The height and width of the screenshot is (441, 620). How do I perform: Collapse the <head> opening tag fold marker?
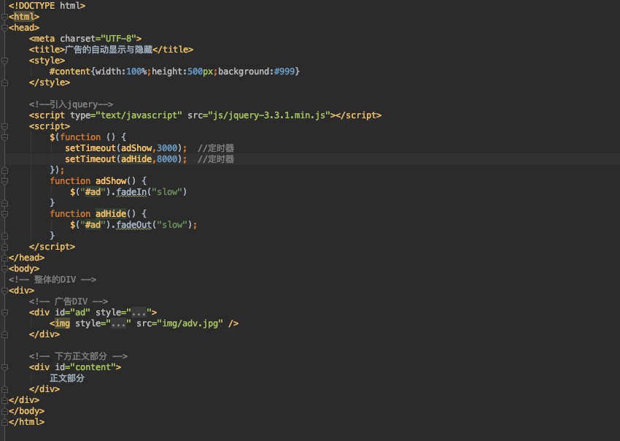pyautogui.click(x=5, y=28)
